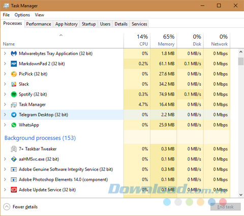Expand the Slack process group
This screenshot has width=244, height=216.
[5, 84]
